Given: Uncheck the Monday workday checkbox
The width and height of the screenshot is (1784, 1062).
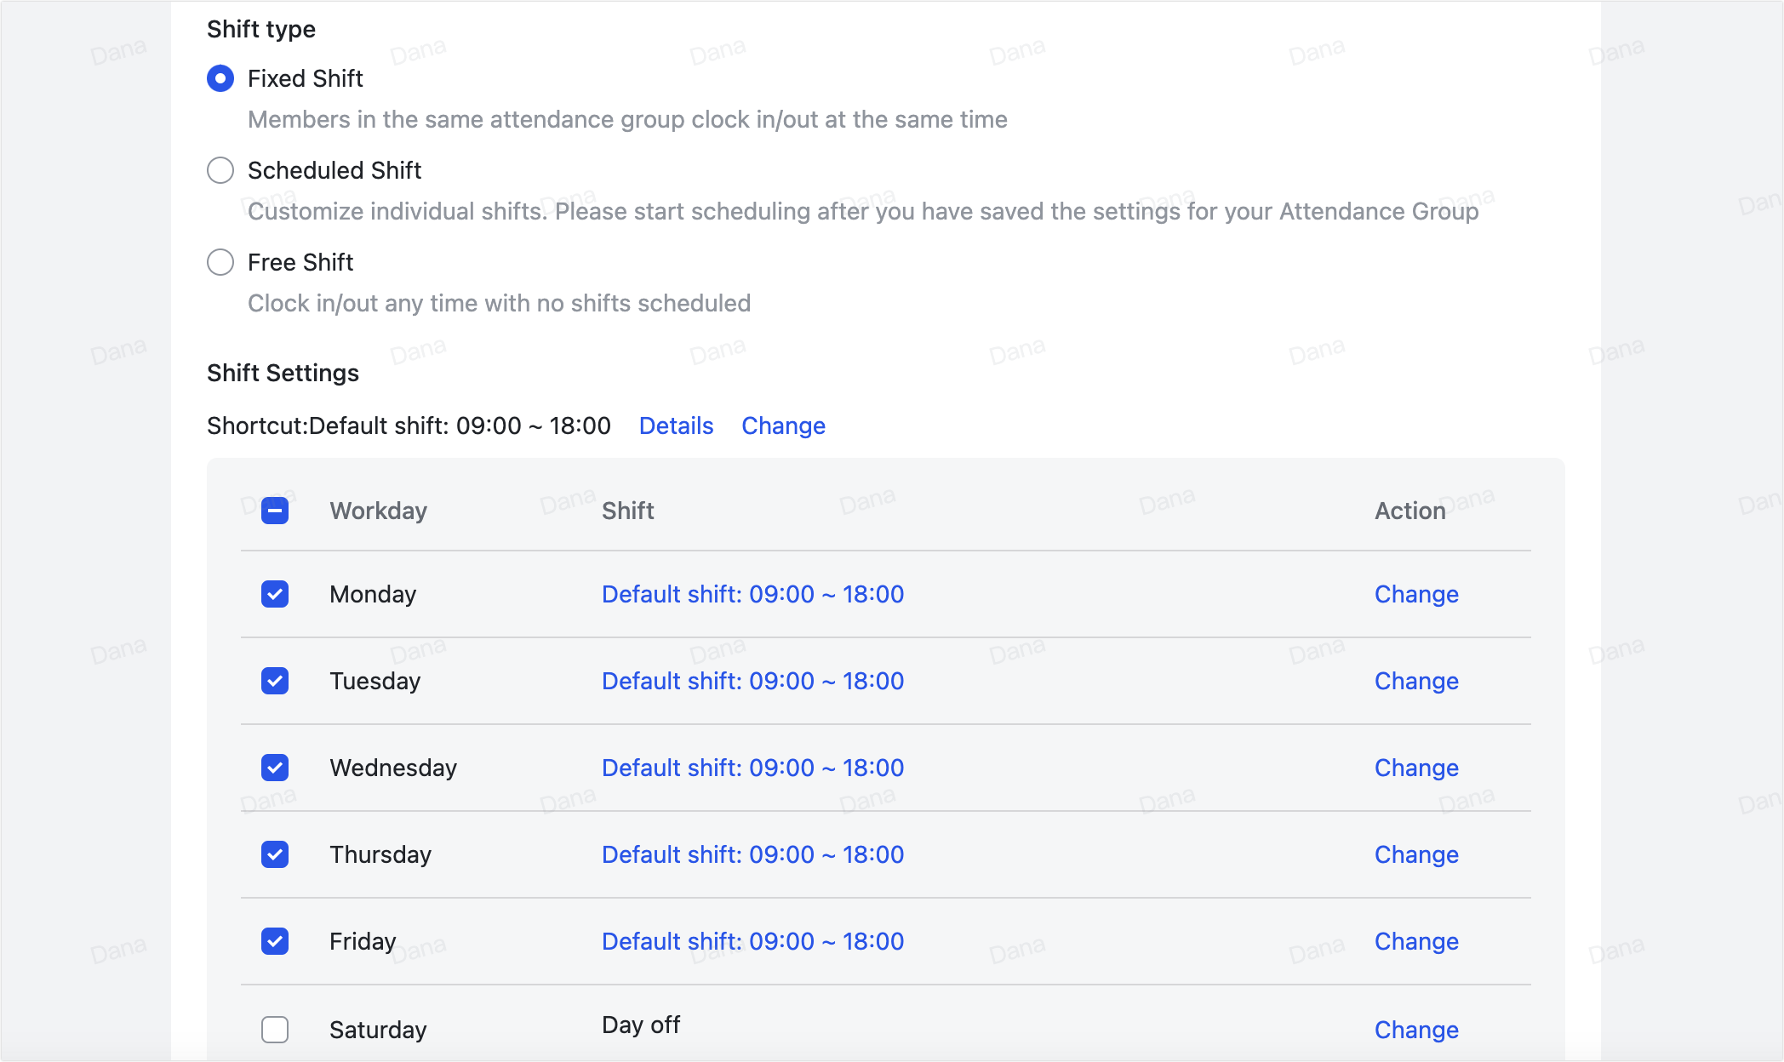Looking at the screenshot, I should (275, 594).
